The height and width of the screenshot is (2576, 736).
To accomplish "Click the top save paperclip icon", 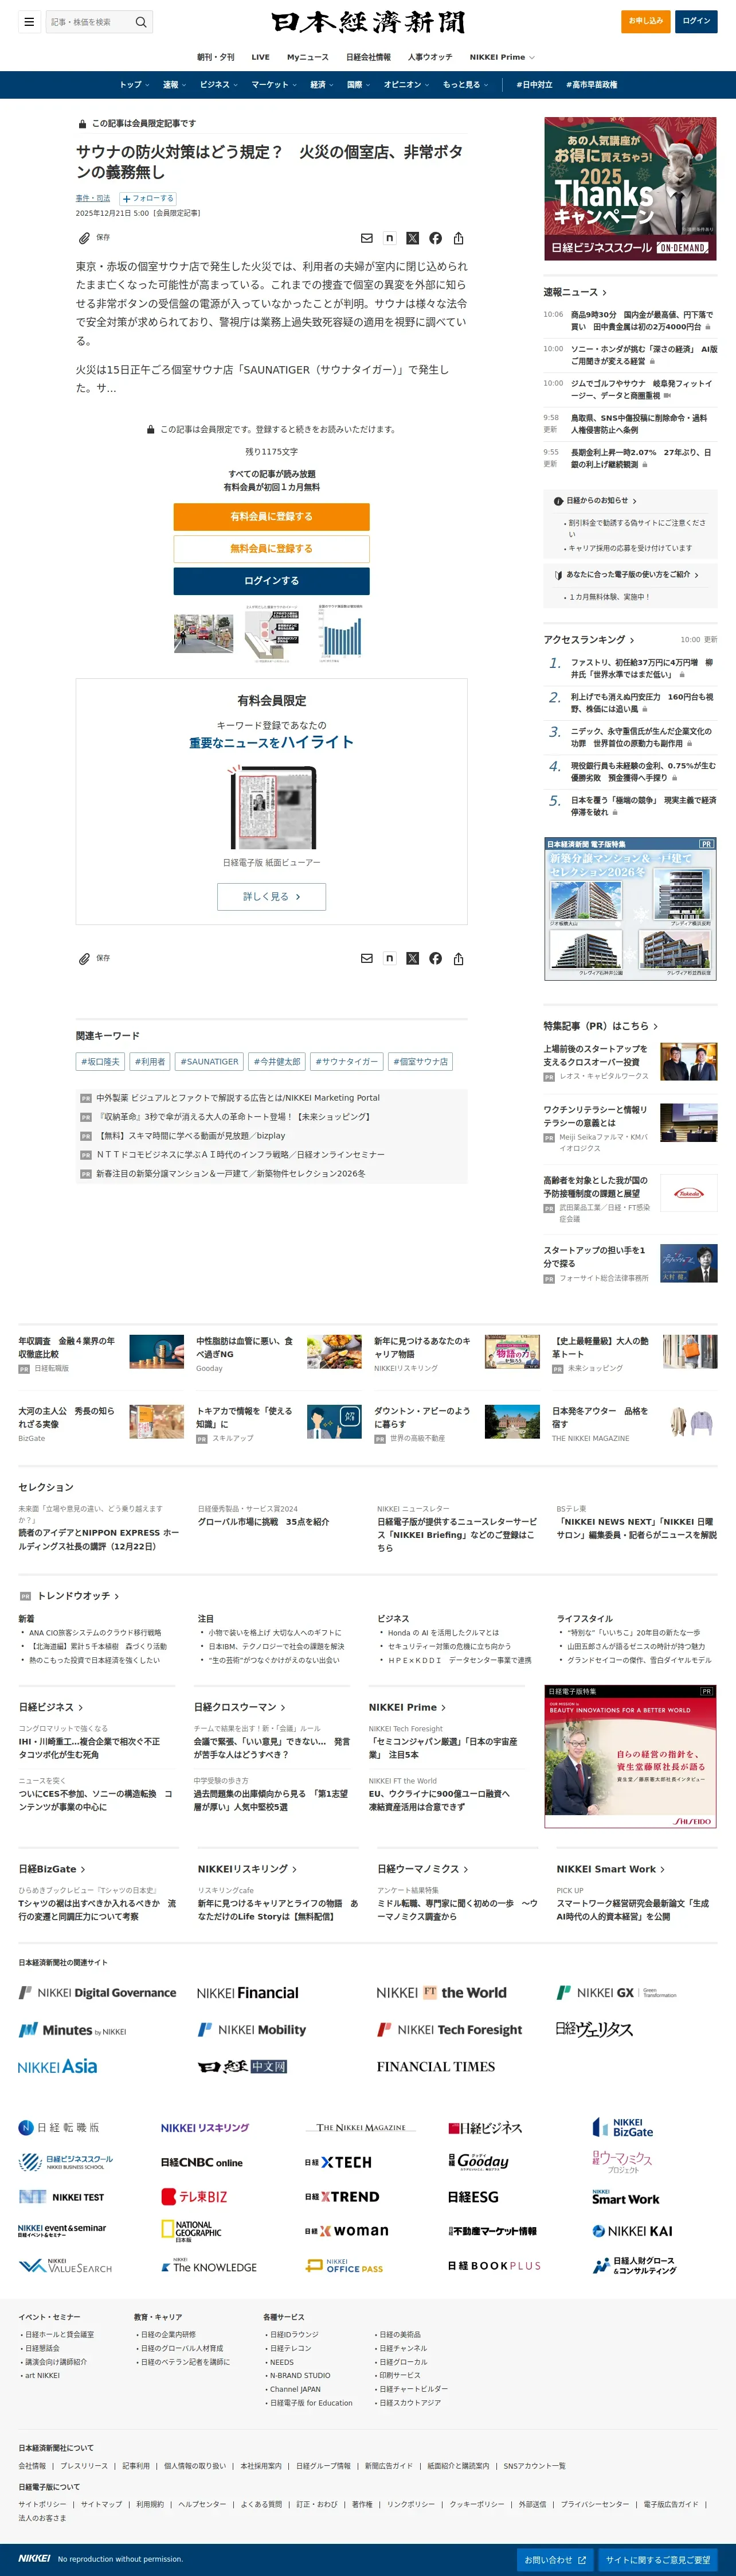I will point(84,238).
